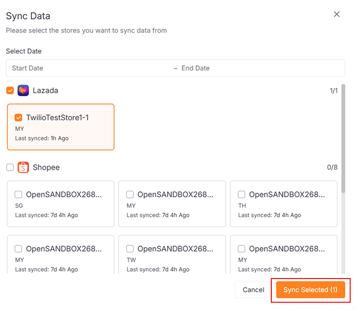Check the Shopee select-all checkbox
Image resolution: width=355 pixels, height=309 pixels.
pos(10,167)
